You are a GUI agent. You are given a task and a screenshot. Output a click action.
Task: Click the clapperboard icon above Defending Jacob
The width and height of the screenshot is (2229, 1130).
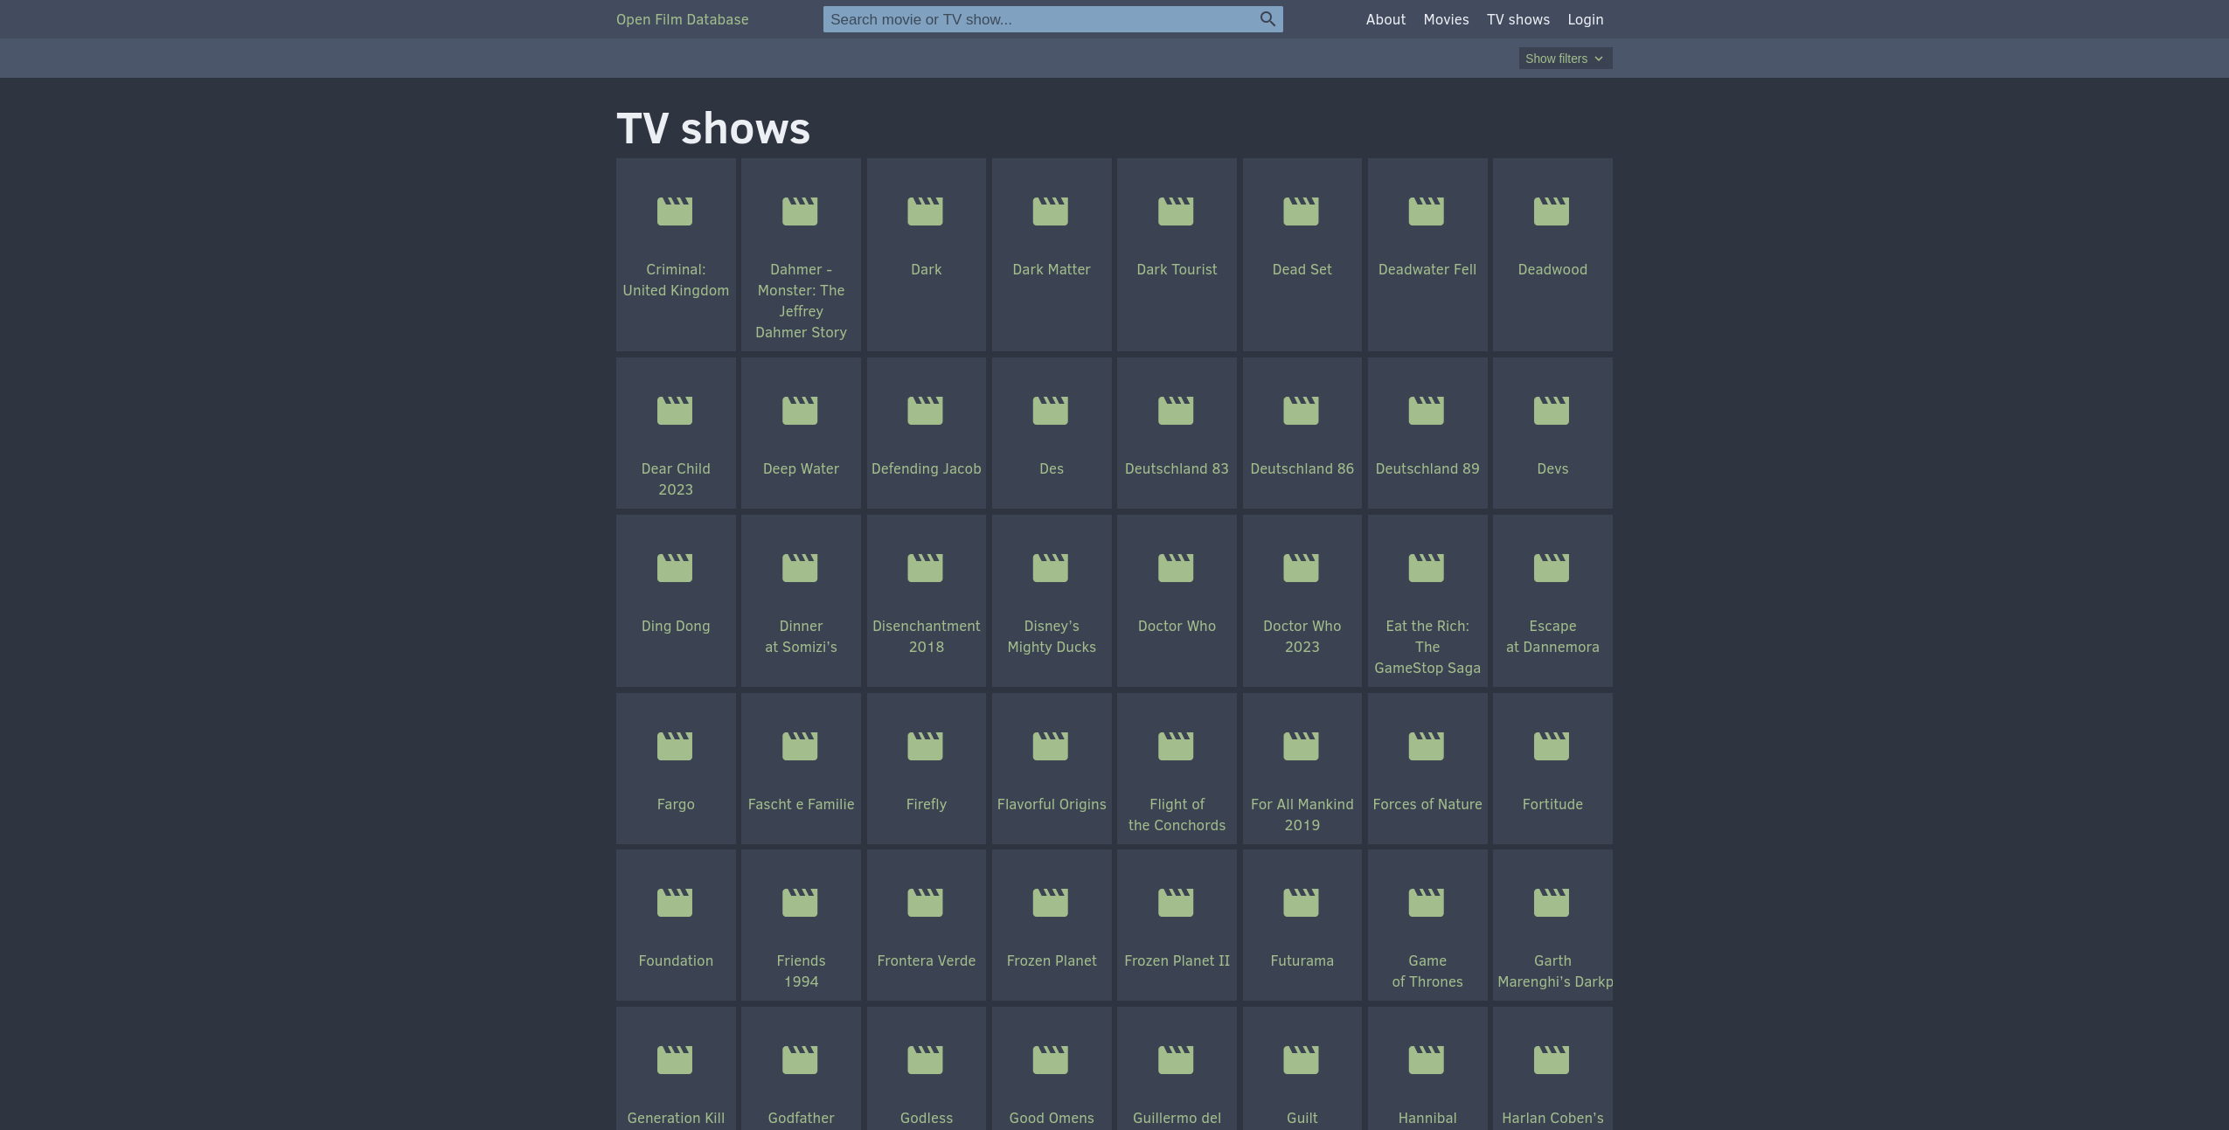pos(925,410)
